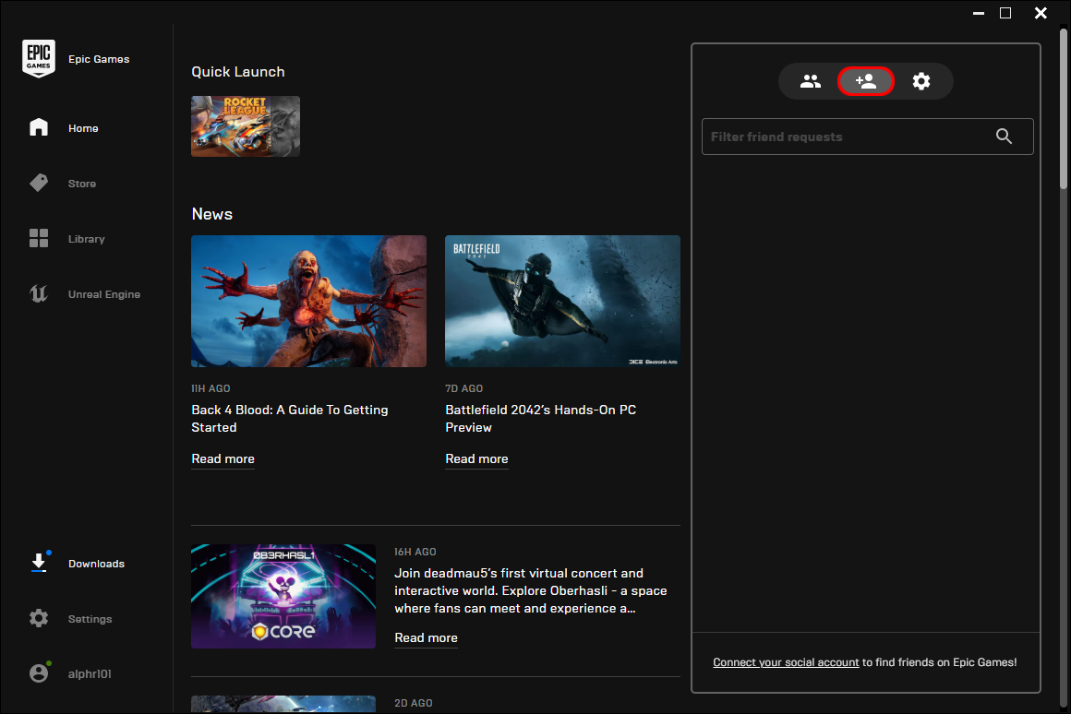1071x714 pixels.
Task: Show the friends list icon
Action: click(x=810, y=81)
